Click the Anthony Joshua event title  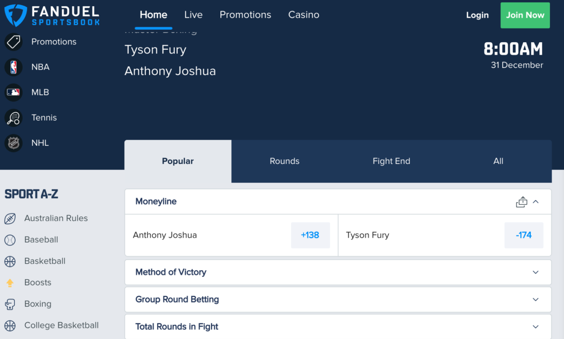point(170,71)
